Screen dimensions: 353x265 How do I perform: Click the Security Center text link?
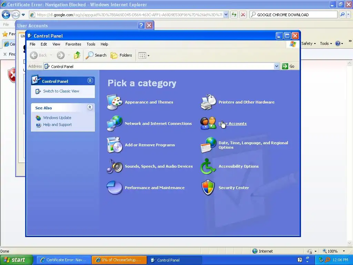click(x=234, y=188)
